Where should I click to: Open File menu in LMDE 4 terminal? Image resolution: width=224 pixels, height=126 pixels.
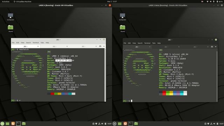pos(13,43)
